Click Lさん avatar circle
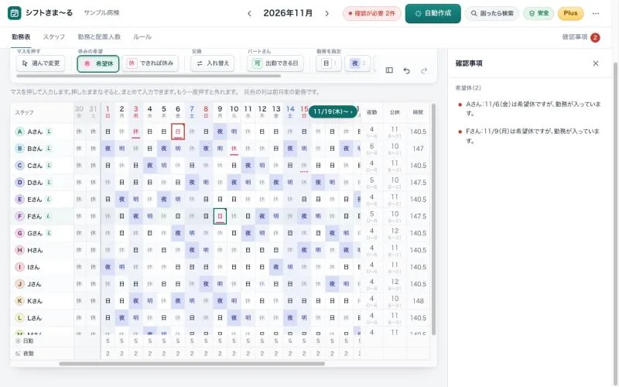 [20, 318]
